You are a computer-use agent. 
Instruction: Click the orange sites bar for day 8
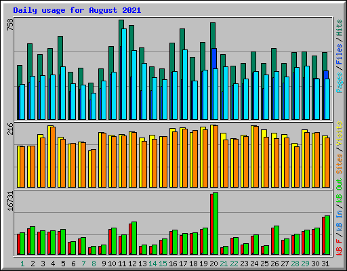[x=94, y=168]
